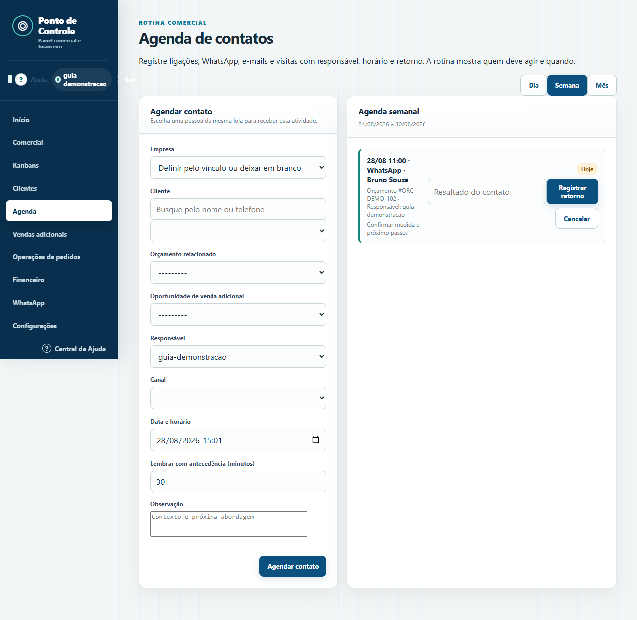This screenshot has width=637, height=620.
Task: Click the Bruno Souza contact name
Action: [388, 180]
